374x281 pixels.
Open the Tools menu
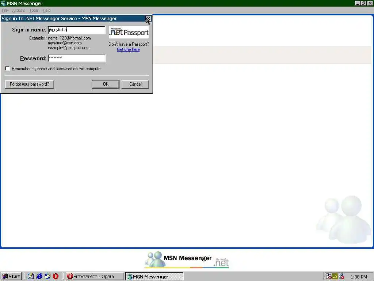(x=34, y=10)
